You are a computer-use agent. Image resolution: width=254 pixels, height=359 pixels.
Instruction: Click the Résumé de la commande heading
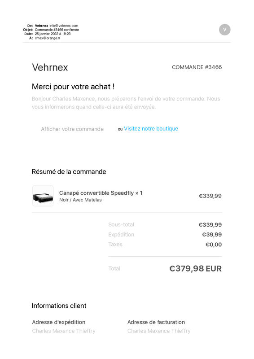(x=69, y=172)
